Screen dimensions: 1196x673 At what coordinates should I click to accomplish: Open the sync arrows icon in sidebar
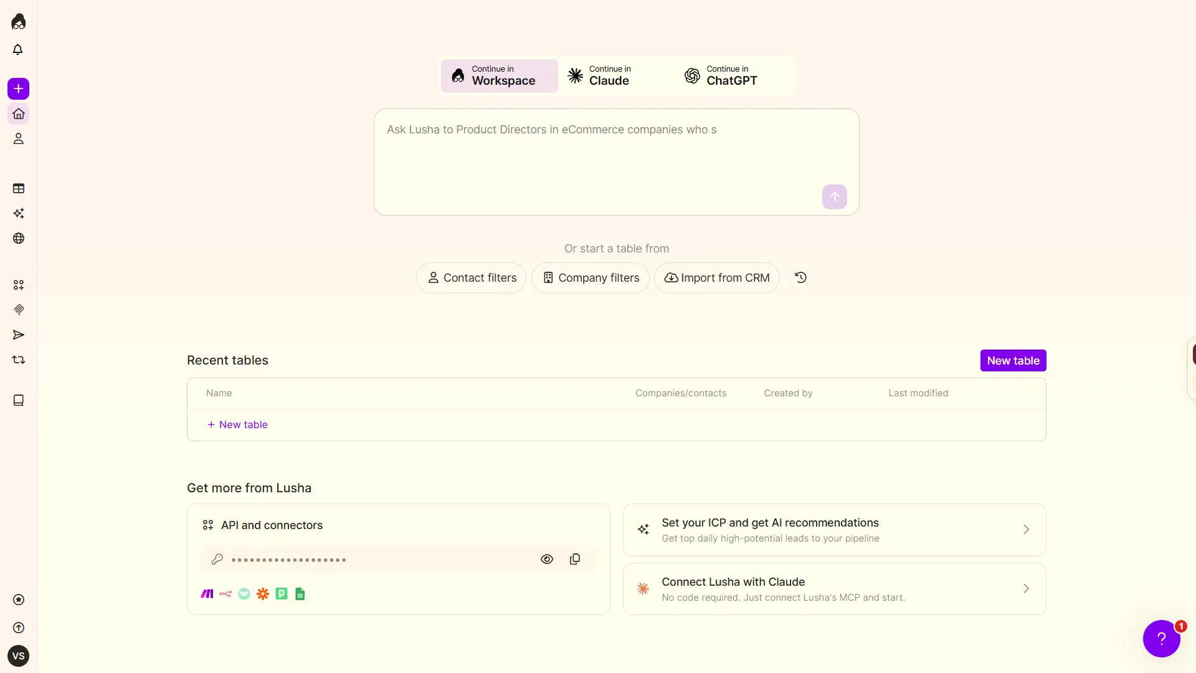pyautogui.click(x=19, y=360)
